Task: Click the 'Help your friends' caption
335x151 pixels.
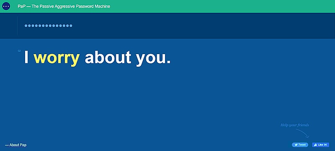Action: 295,125
